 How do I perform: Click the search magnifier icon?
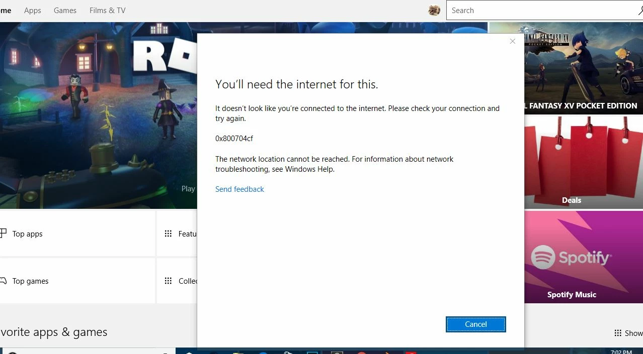(640, 11)
